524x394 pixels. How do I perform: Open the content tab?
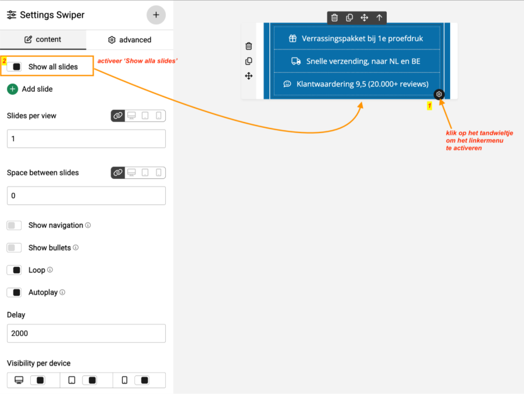[x=42, y=40]
